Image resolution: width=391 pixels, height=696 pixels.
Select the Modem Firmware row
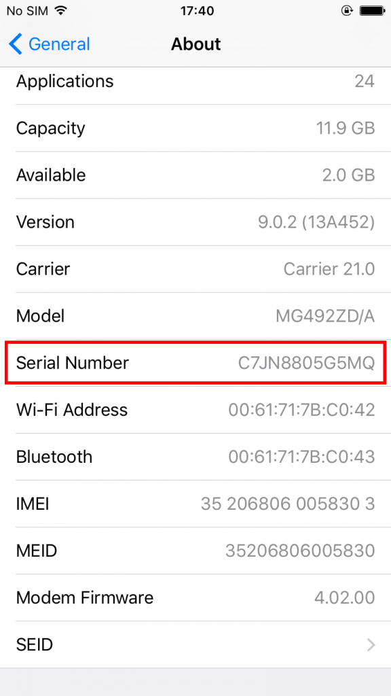pos(195,598)
